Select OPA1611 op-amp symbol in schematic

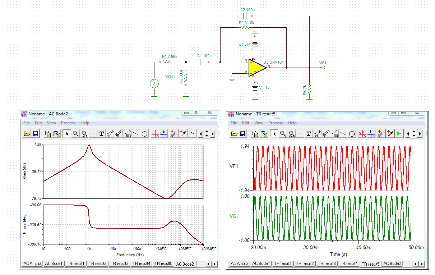(257, 68)
